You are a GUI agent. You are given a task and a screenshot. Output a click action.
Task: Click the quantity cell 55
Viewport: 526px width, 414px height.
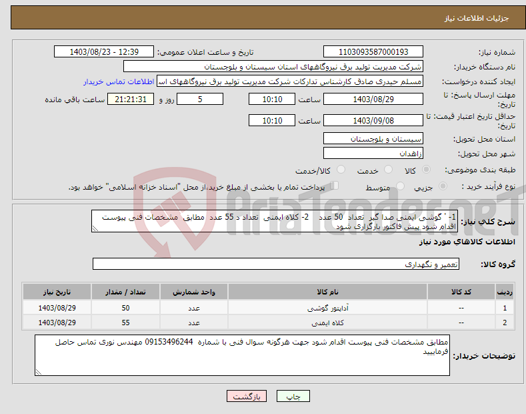[125, 323]
